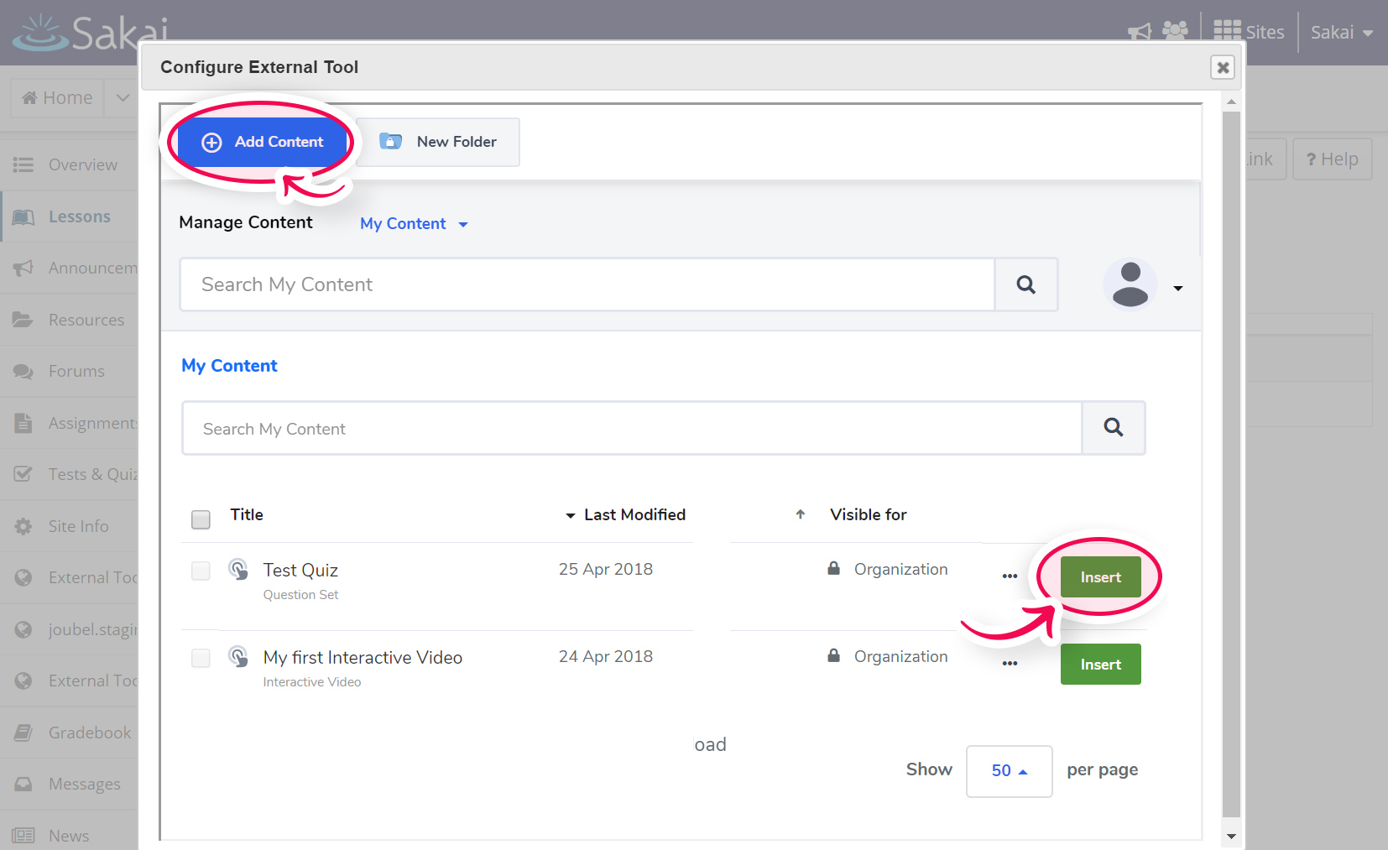Click Insert for Test Quiz
The image size is (1388, 850).
[x=1100, y=577]
